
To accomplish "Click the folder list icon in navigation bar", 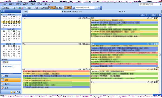I will click(x=14, y=92).
